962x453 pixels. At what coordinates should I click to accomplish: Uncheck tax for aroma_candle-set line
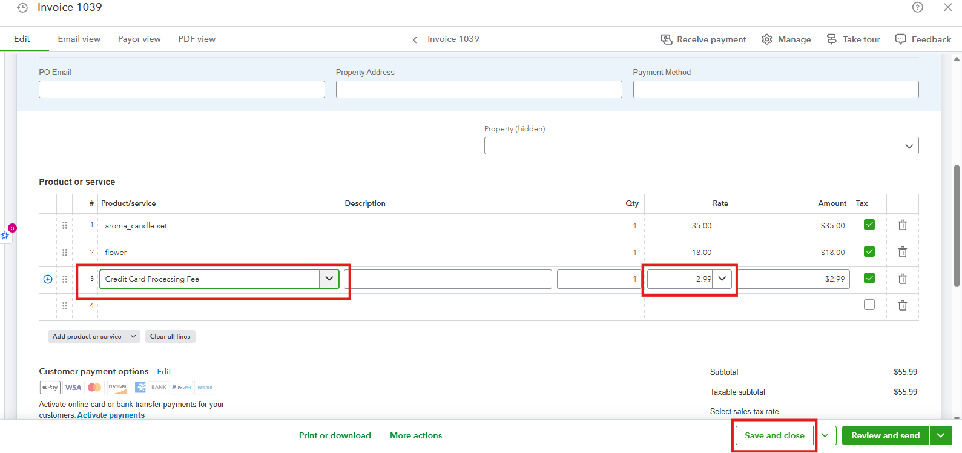click(869, 225)
